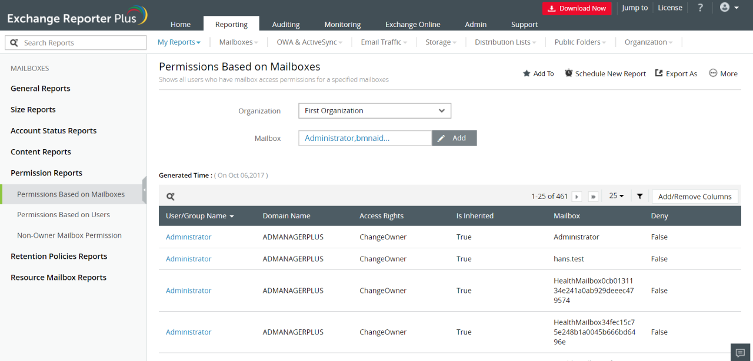Click the red Download Now button
The width and height of the screenshot is (753, 361).
pyautogui.click(x=577, y=8)
